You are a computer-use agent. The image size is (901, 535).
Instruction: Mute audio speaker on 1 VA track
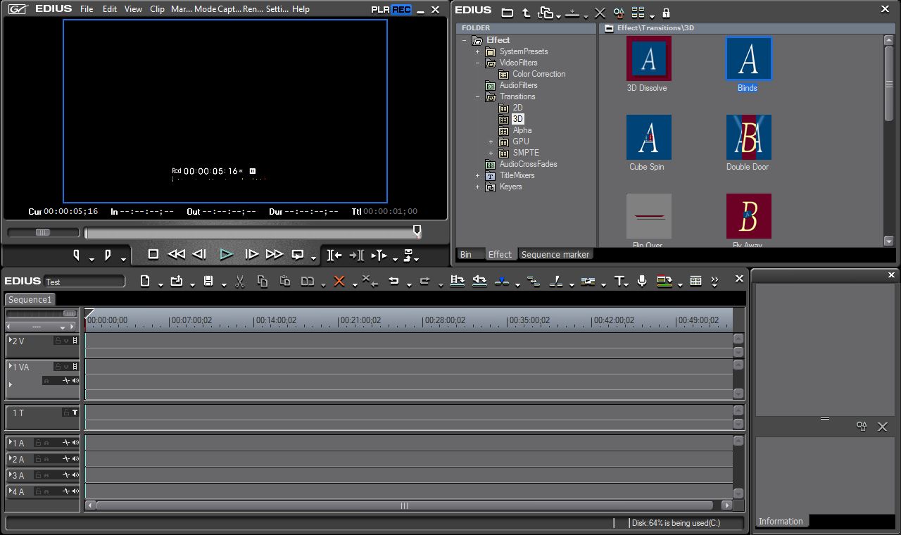click(75, 381)
